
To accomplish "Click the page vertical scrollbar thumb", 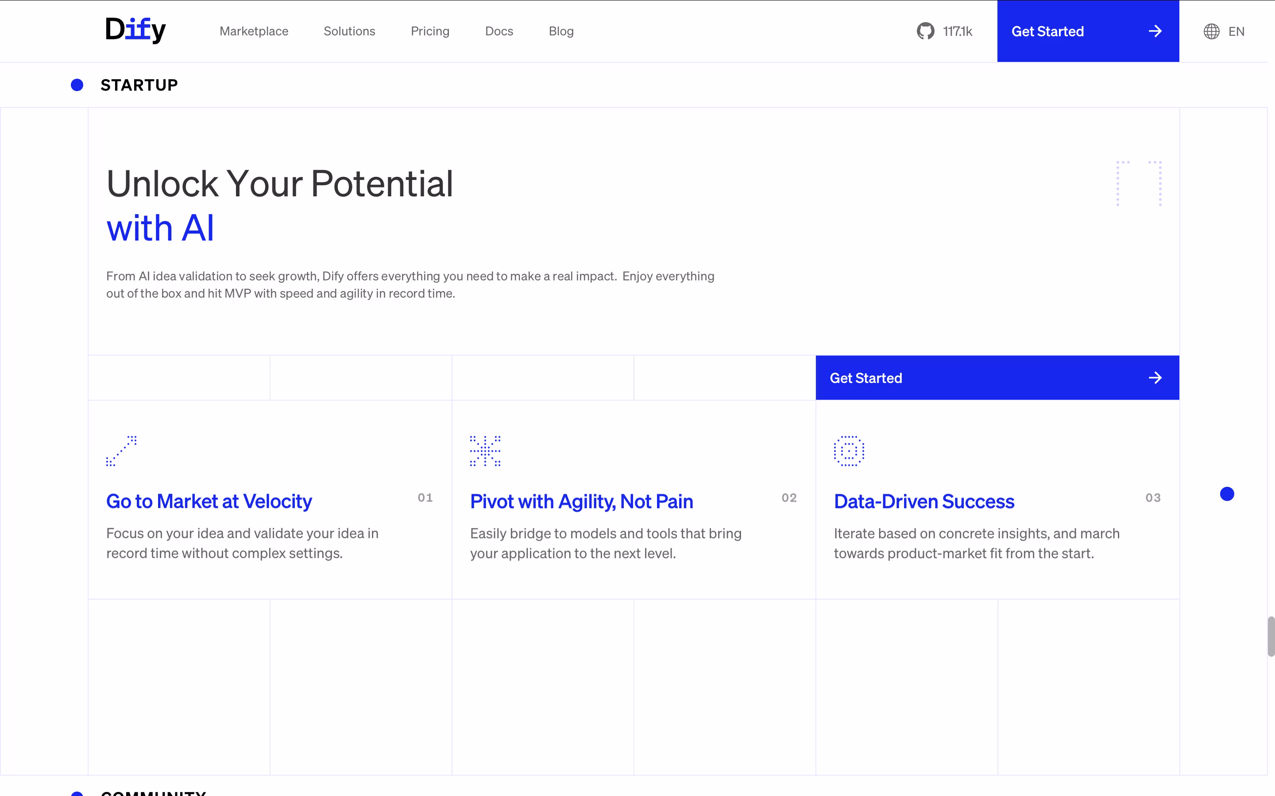I will tap(1270, 636).
